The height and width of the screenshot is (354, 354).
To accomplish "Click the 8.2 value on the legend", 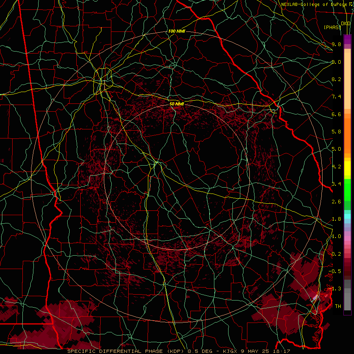I will click(336, 79).
